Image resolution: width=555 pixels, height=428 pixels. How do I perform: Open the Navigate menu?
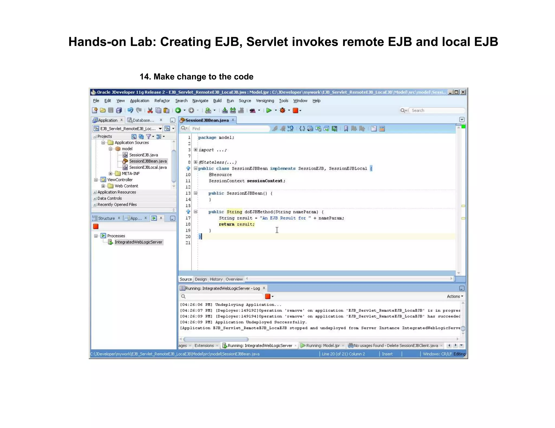[x=200, y=101]
